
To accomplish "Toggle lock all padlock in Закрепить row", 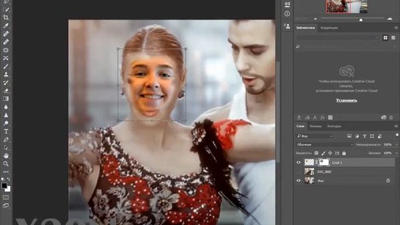I will (x=344, y=153).
